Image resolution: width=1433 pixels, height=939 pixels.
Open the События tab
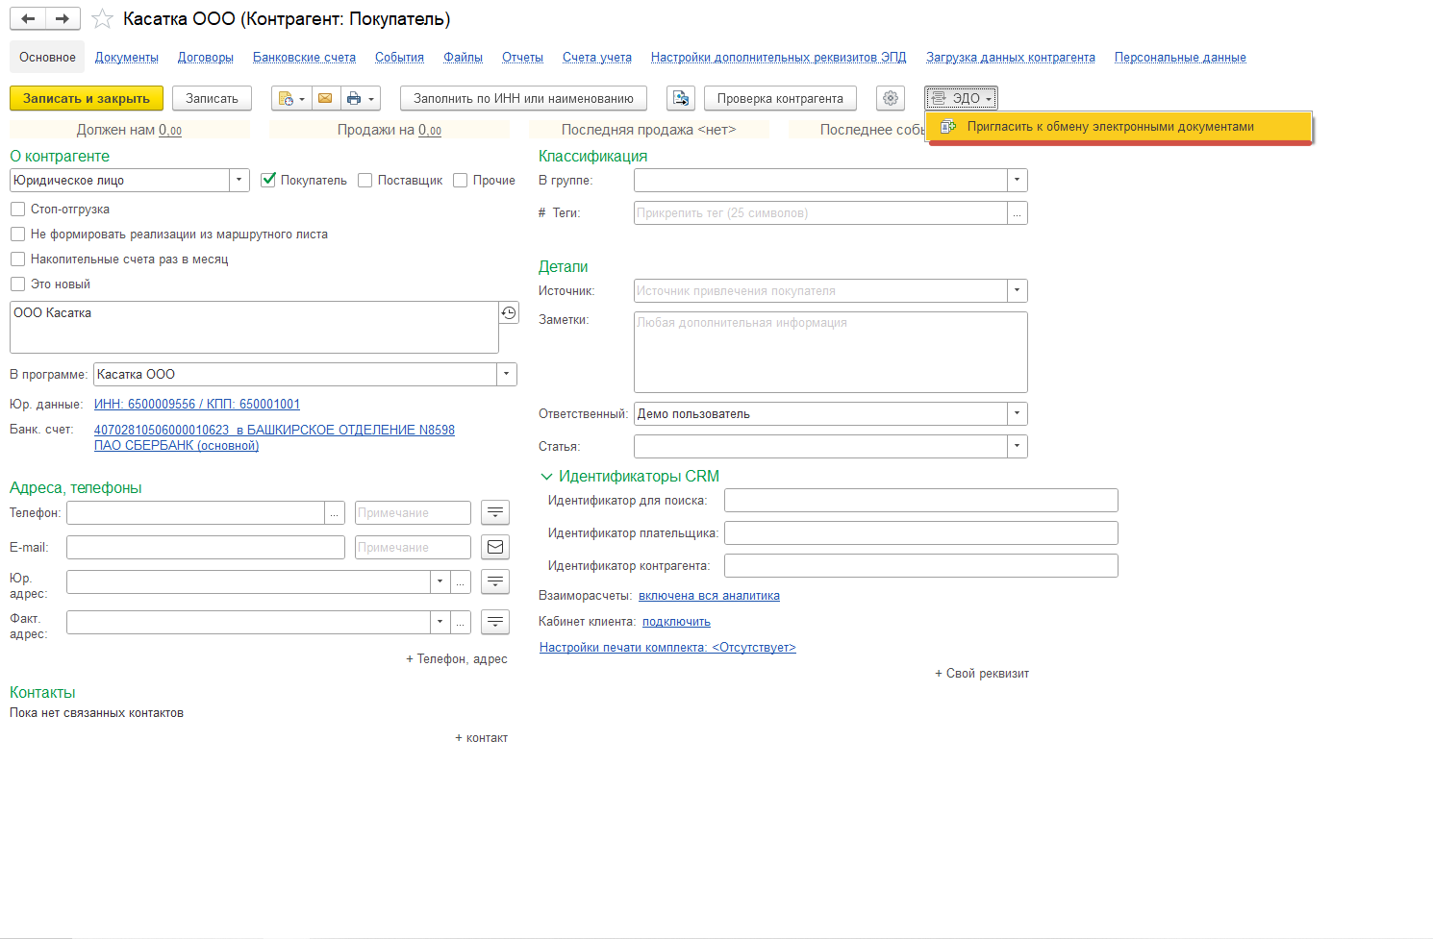click(399, 58)
